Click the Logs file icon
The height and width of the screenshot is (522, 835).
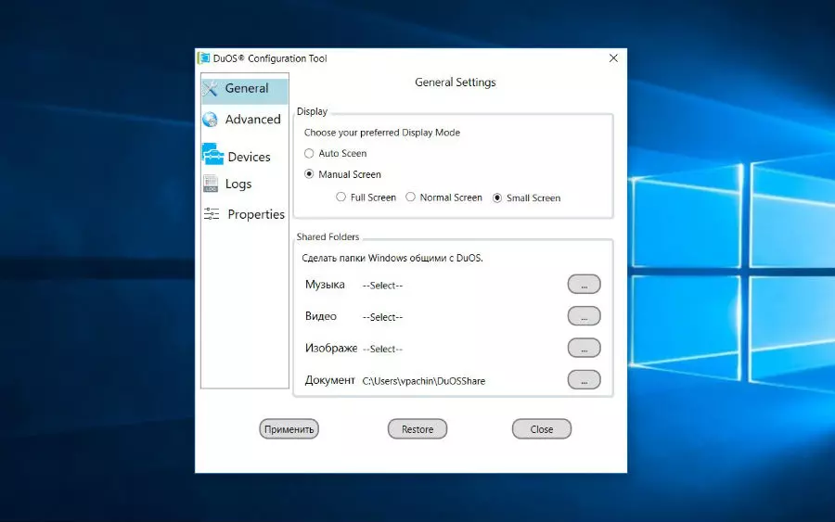pyautogui.click(x=211, y=185)
